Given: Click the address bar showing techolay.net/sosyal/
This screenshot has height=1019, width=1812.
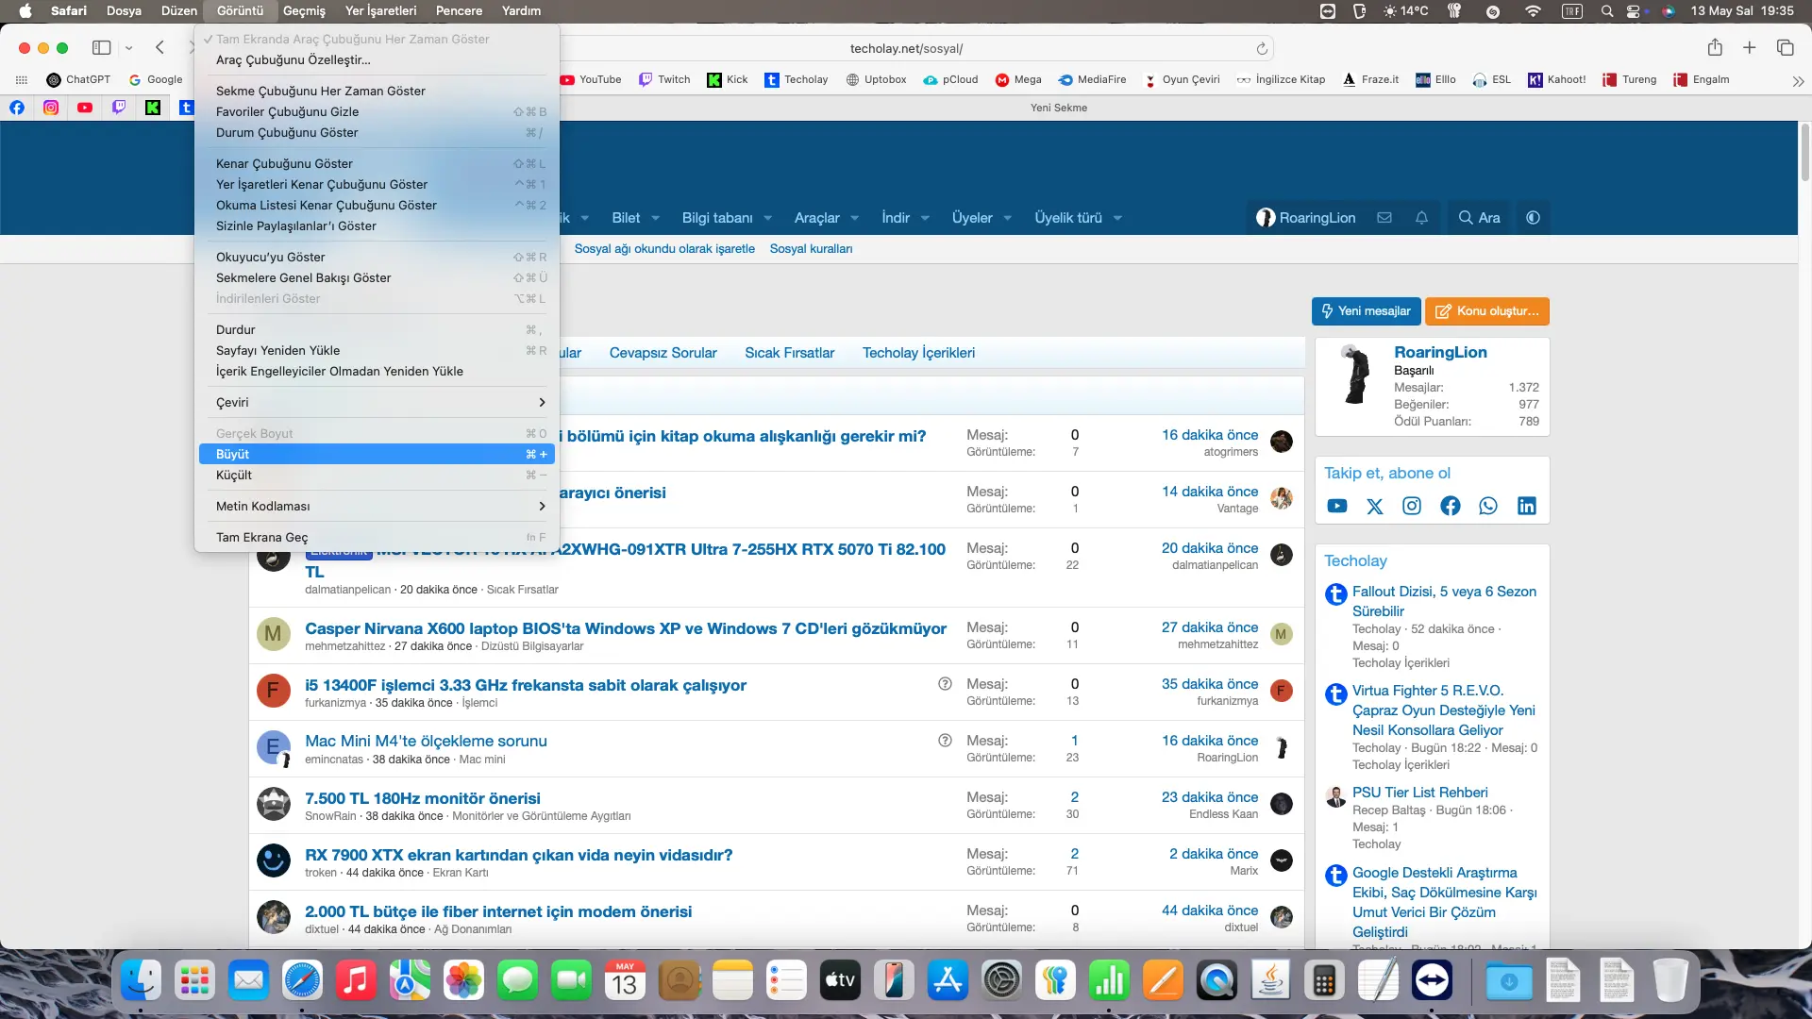Looking at the screenshot, I should point(906,48).
